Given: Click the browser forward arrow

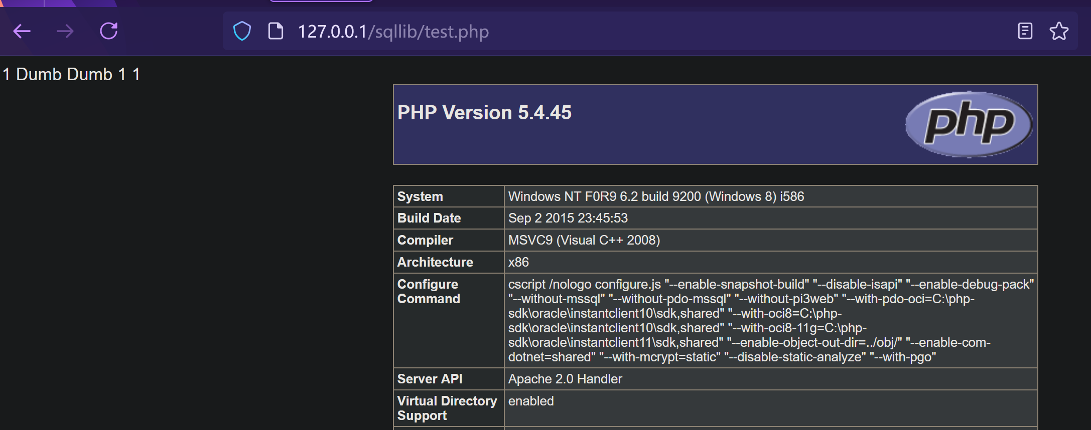Looking at the screenshot, I should 65,32.
